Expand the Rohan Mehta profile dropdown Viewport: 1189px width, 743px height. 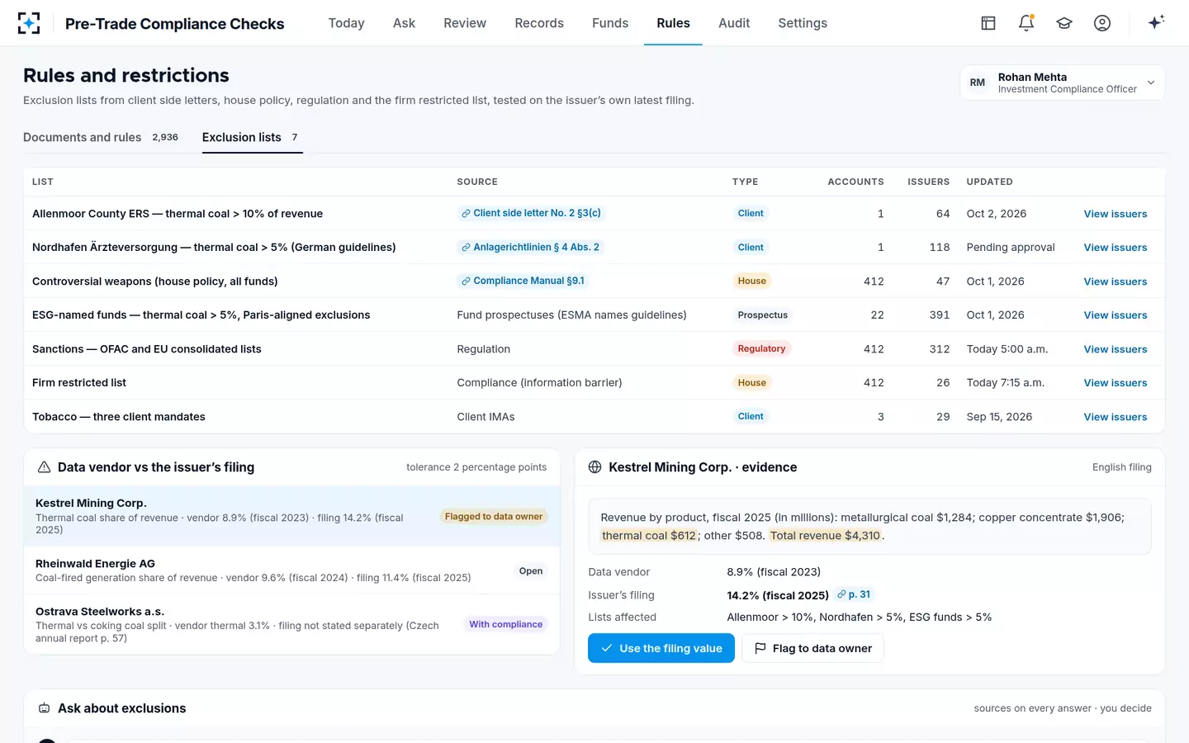1062,83
